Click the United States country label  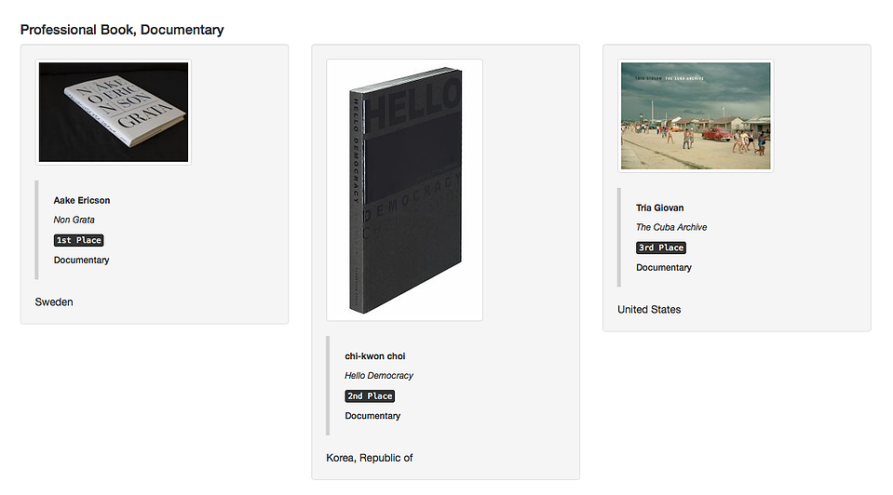(649, 310)
